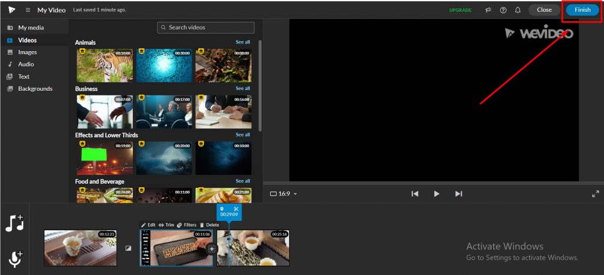604x275 pixels.
Task: Click the Search videos input field
Action: point(206,28)
